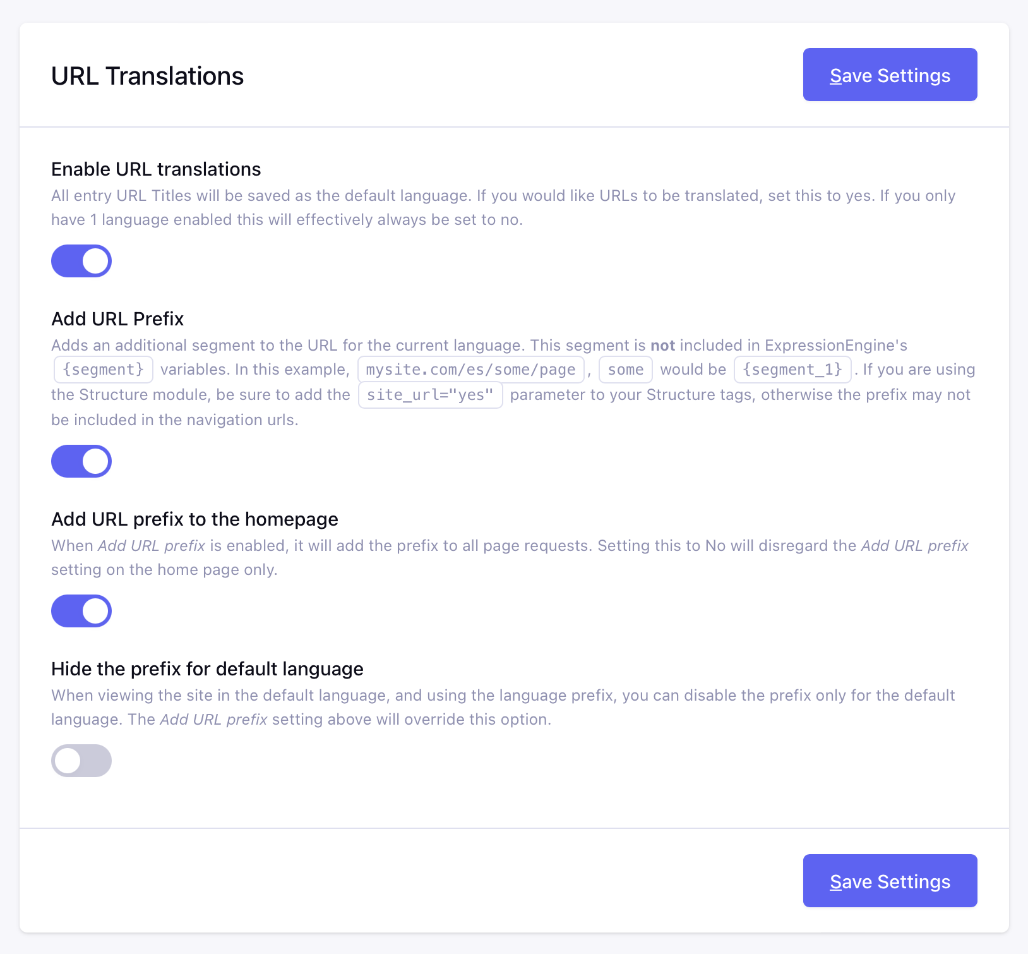Click the Hide the prefix for default language label
The height and width of the screenshot is (954, 1028).
[207, 669]
